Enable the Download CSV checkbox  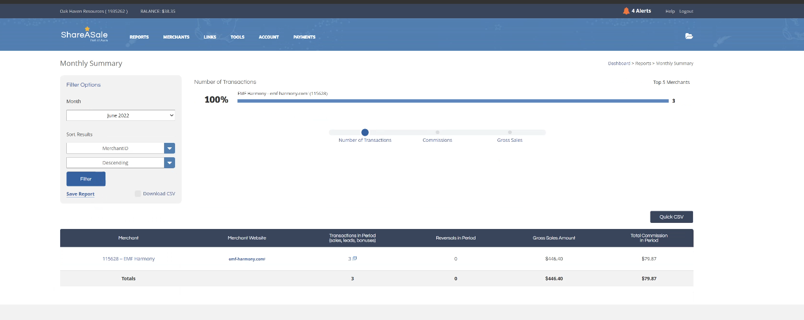138,194
